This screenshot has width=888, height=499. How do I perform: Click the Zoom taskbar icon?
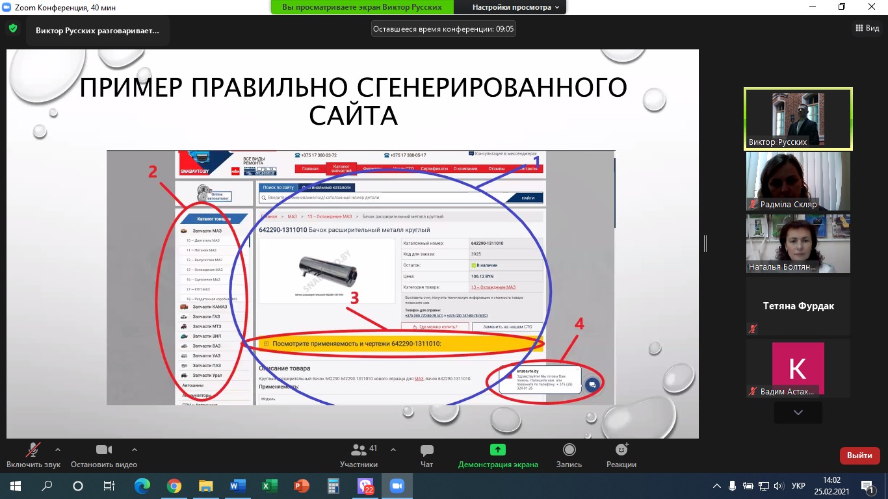tap(397, 485)
